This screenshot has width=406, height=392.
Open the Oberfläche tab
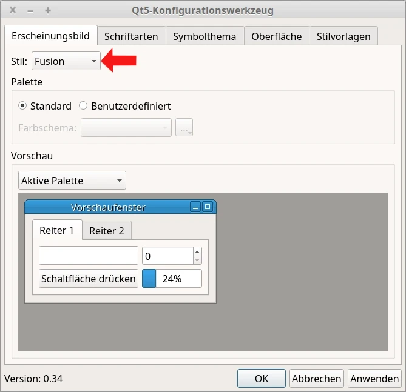click(x=277, y=36)
